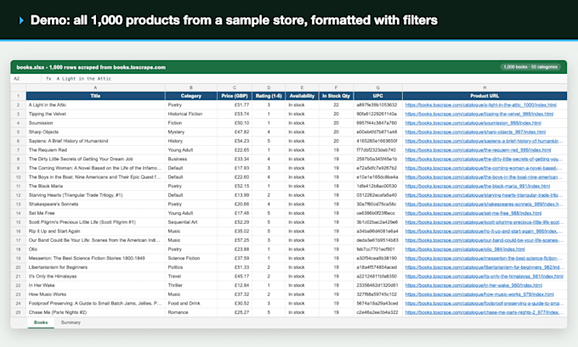Click the Rating (1-5) header cell
The height and width of the screenshot is (347, 578).
[x=269, y=96]
